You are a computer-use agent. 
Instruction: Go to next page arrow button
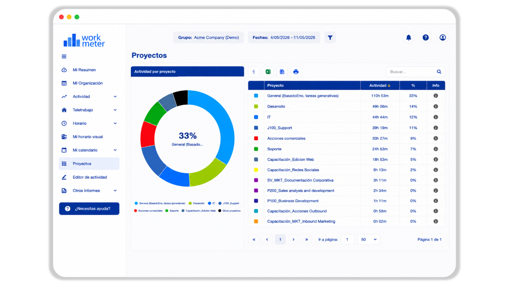[x=293, y=240]
